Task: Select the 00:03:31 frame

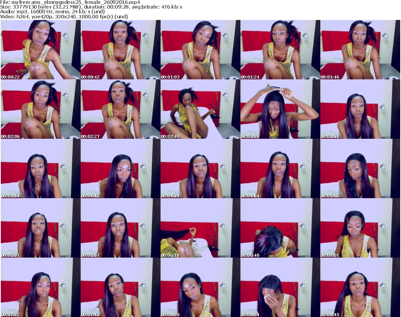Action: (360, 109)
